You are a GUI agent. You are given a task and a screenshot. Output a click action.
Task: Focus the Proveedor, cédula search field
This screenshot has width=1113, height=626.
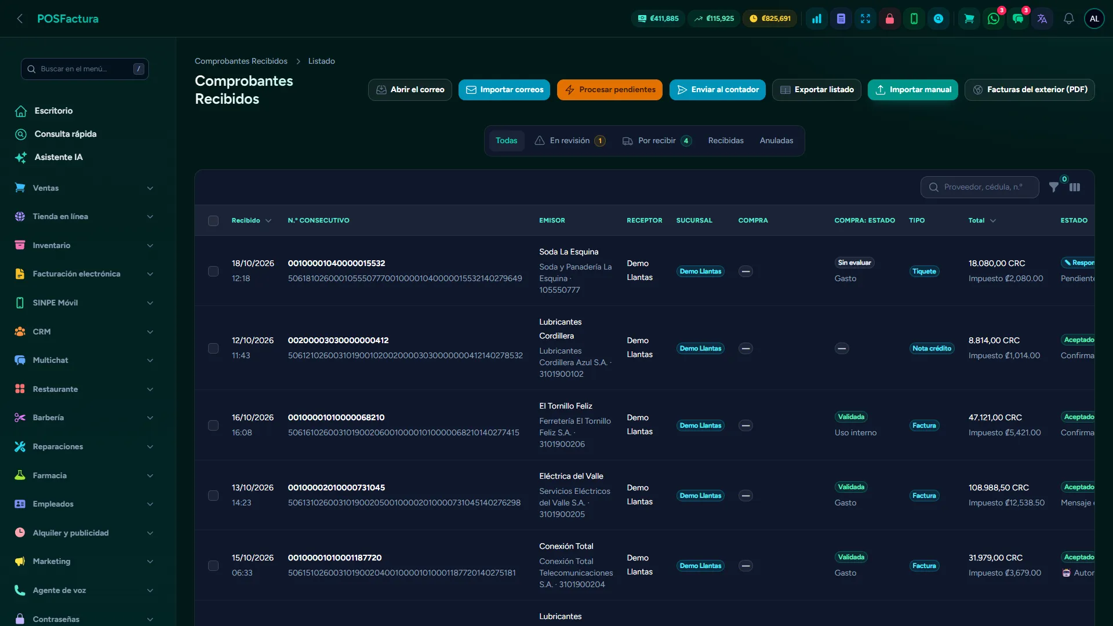[x=980, y=187]
